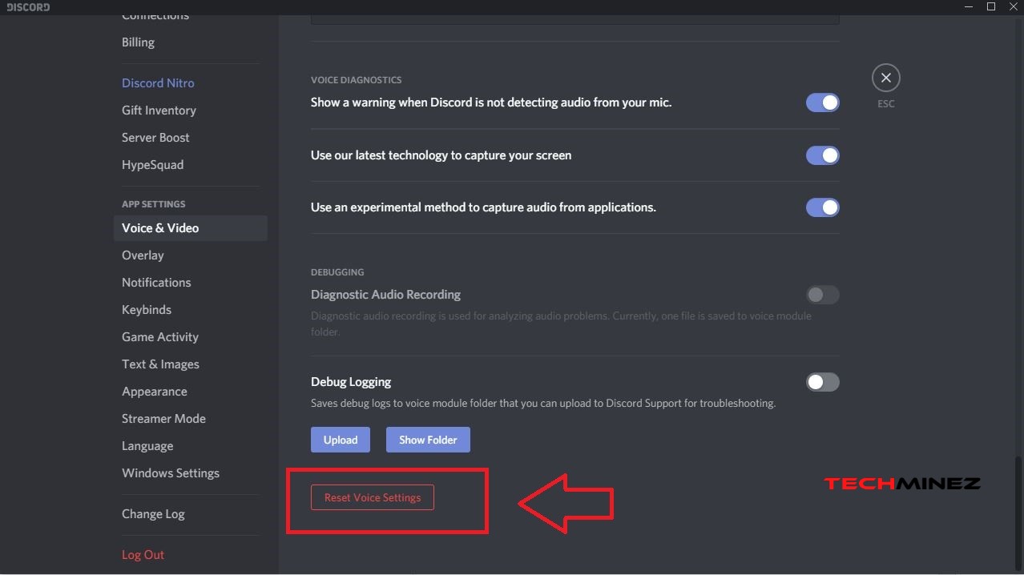Go to Keybinds settings
The image size is (1024, 575).
coord(146,309)
